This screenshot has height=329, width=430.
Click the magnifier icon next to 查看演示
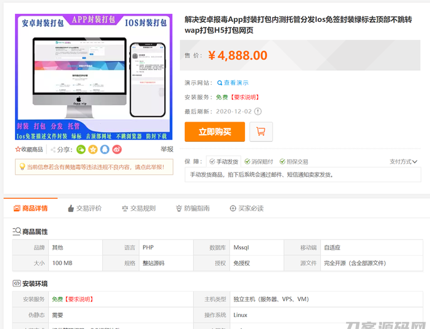point(220,83)
